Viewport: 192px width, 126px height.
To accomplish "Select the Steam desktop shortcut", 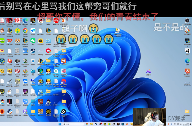I will (x=33, y=52).
